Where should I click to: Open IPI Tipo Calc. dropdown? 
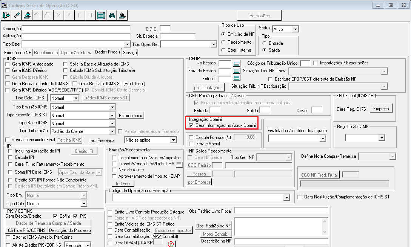pyautogui.click(x=84, y=204)
